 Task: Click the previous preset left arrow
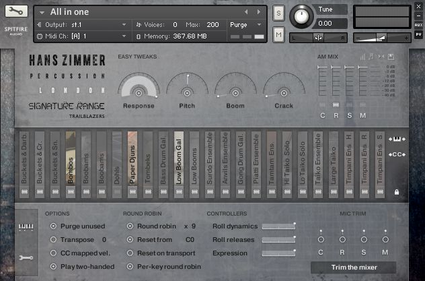(246, 11)
